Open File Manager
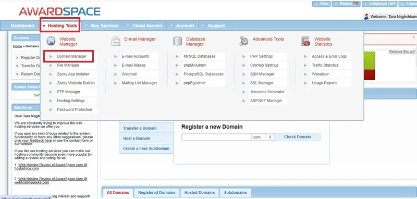Image resolution: width=417 pixels, height=199 pixels. tap(68, 65)
